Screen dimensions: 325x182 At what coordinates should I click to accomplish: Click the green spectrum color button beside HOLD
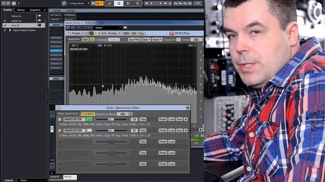(92, 39)
